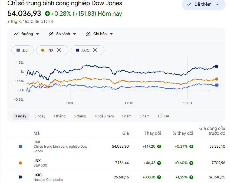Screen dimensions: 230x183
Task: Remove .IXIC comparison with its X icon
Action: point(95,50)
